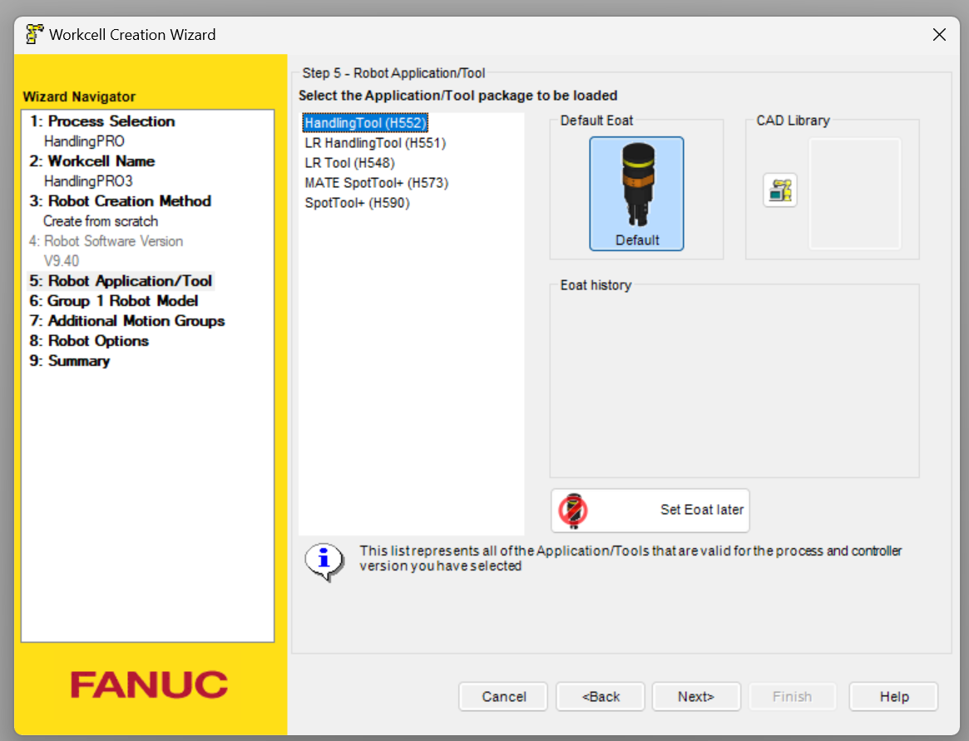The width and height of the screenshot is (969, 741).
Task: Close the Workcell Creation Wizard window
Action: click(939, 35)
